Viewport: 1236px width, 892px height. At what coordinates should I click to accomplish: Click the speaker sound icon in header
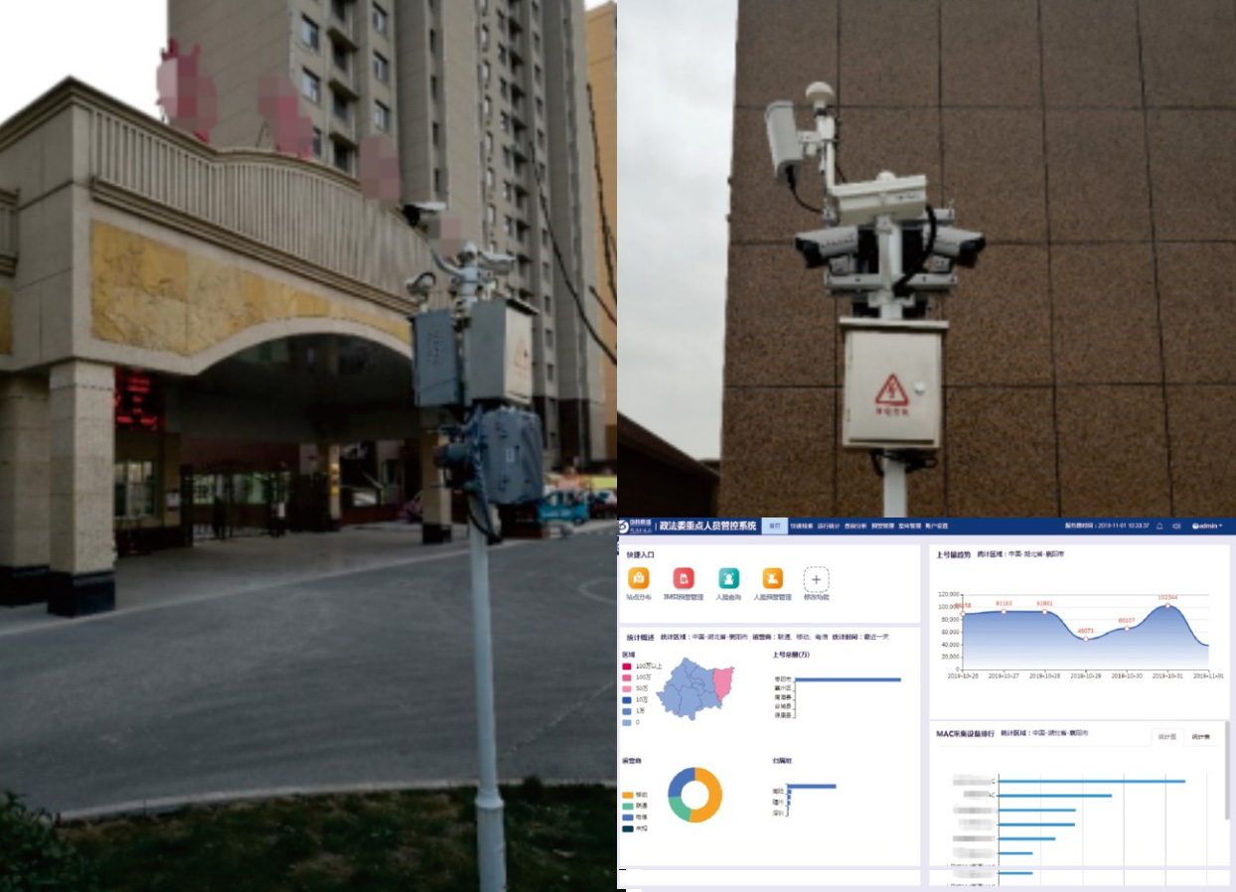click(1176, 525)
